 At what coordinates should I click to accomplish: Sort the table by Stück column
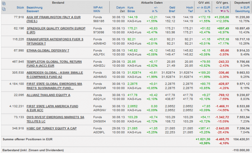[20, 7]
